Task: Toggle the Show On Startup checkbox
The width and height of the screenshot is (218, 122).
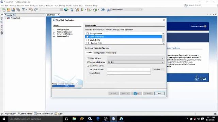Action: [205, 26]
